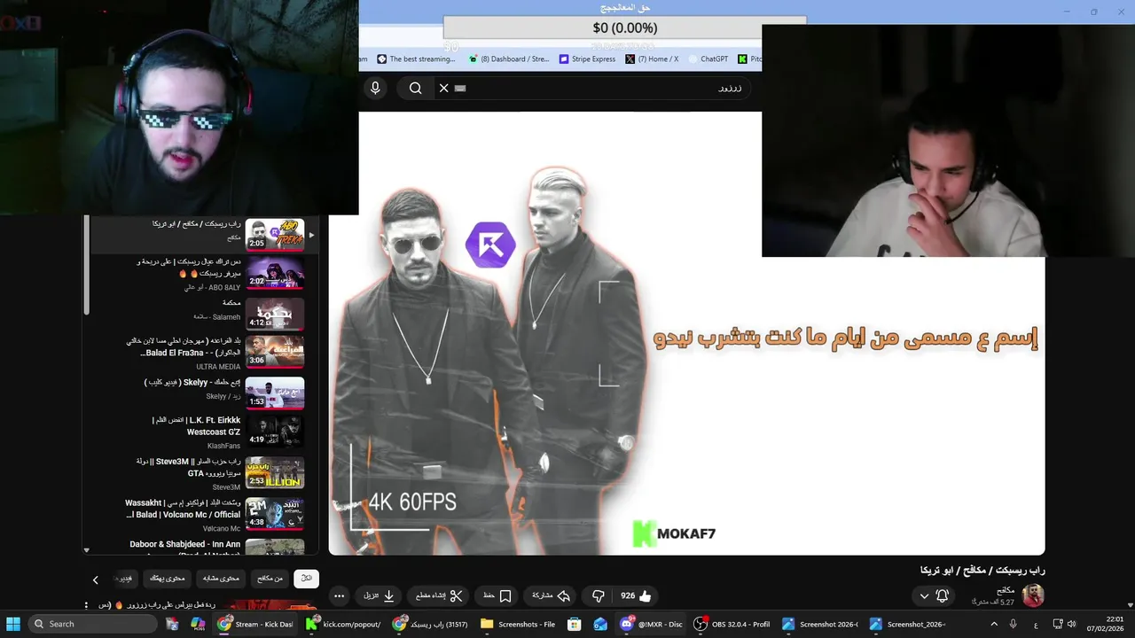1135x638 pixels.
Task: Open the '(31517)' Chrome taskbar window
Action: [x=432, y=624]
